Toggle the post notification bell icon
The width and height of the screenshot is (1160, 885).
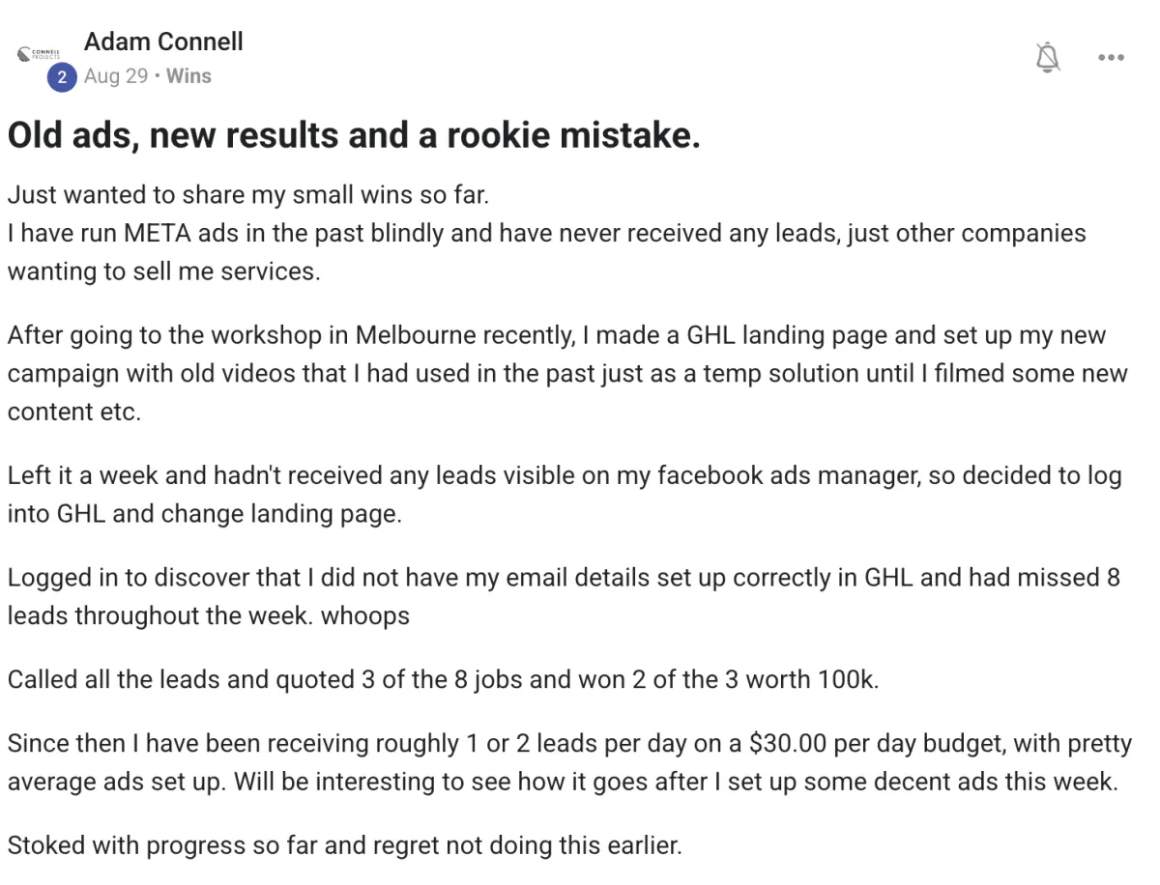coord(1047,58)
